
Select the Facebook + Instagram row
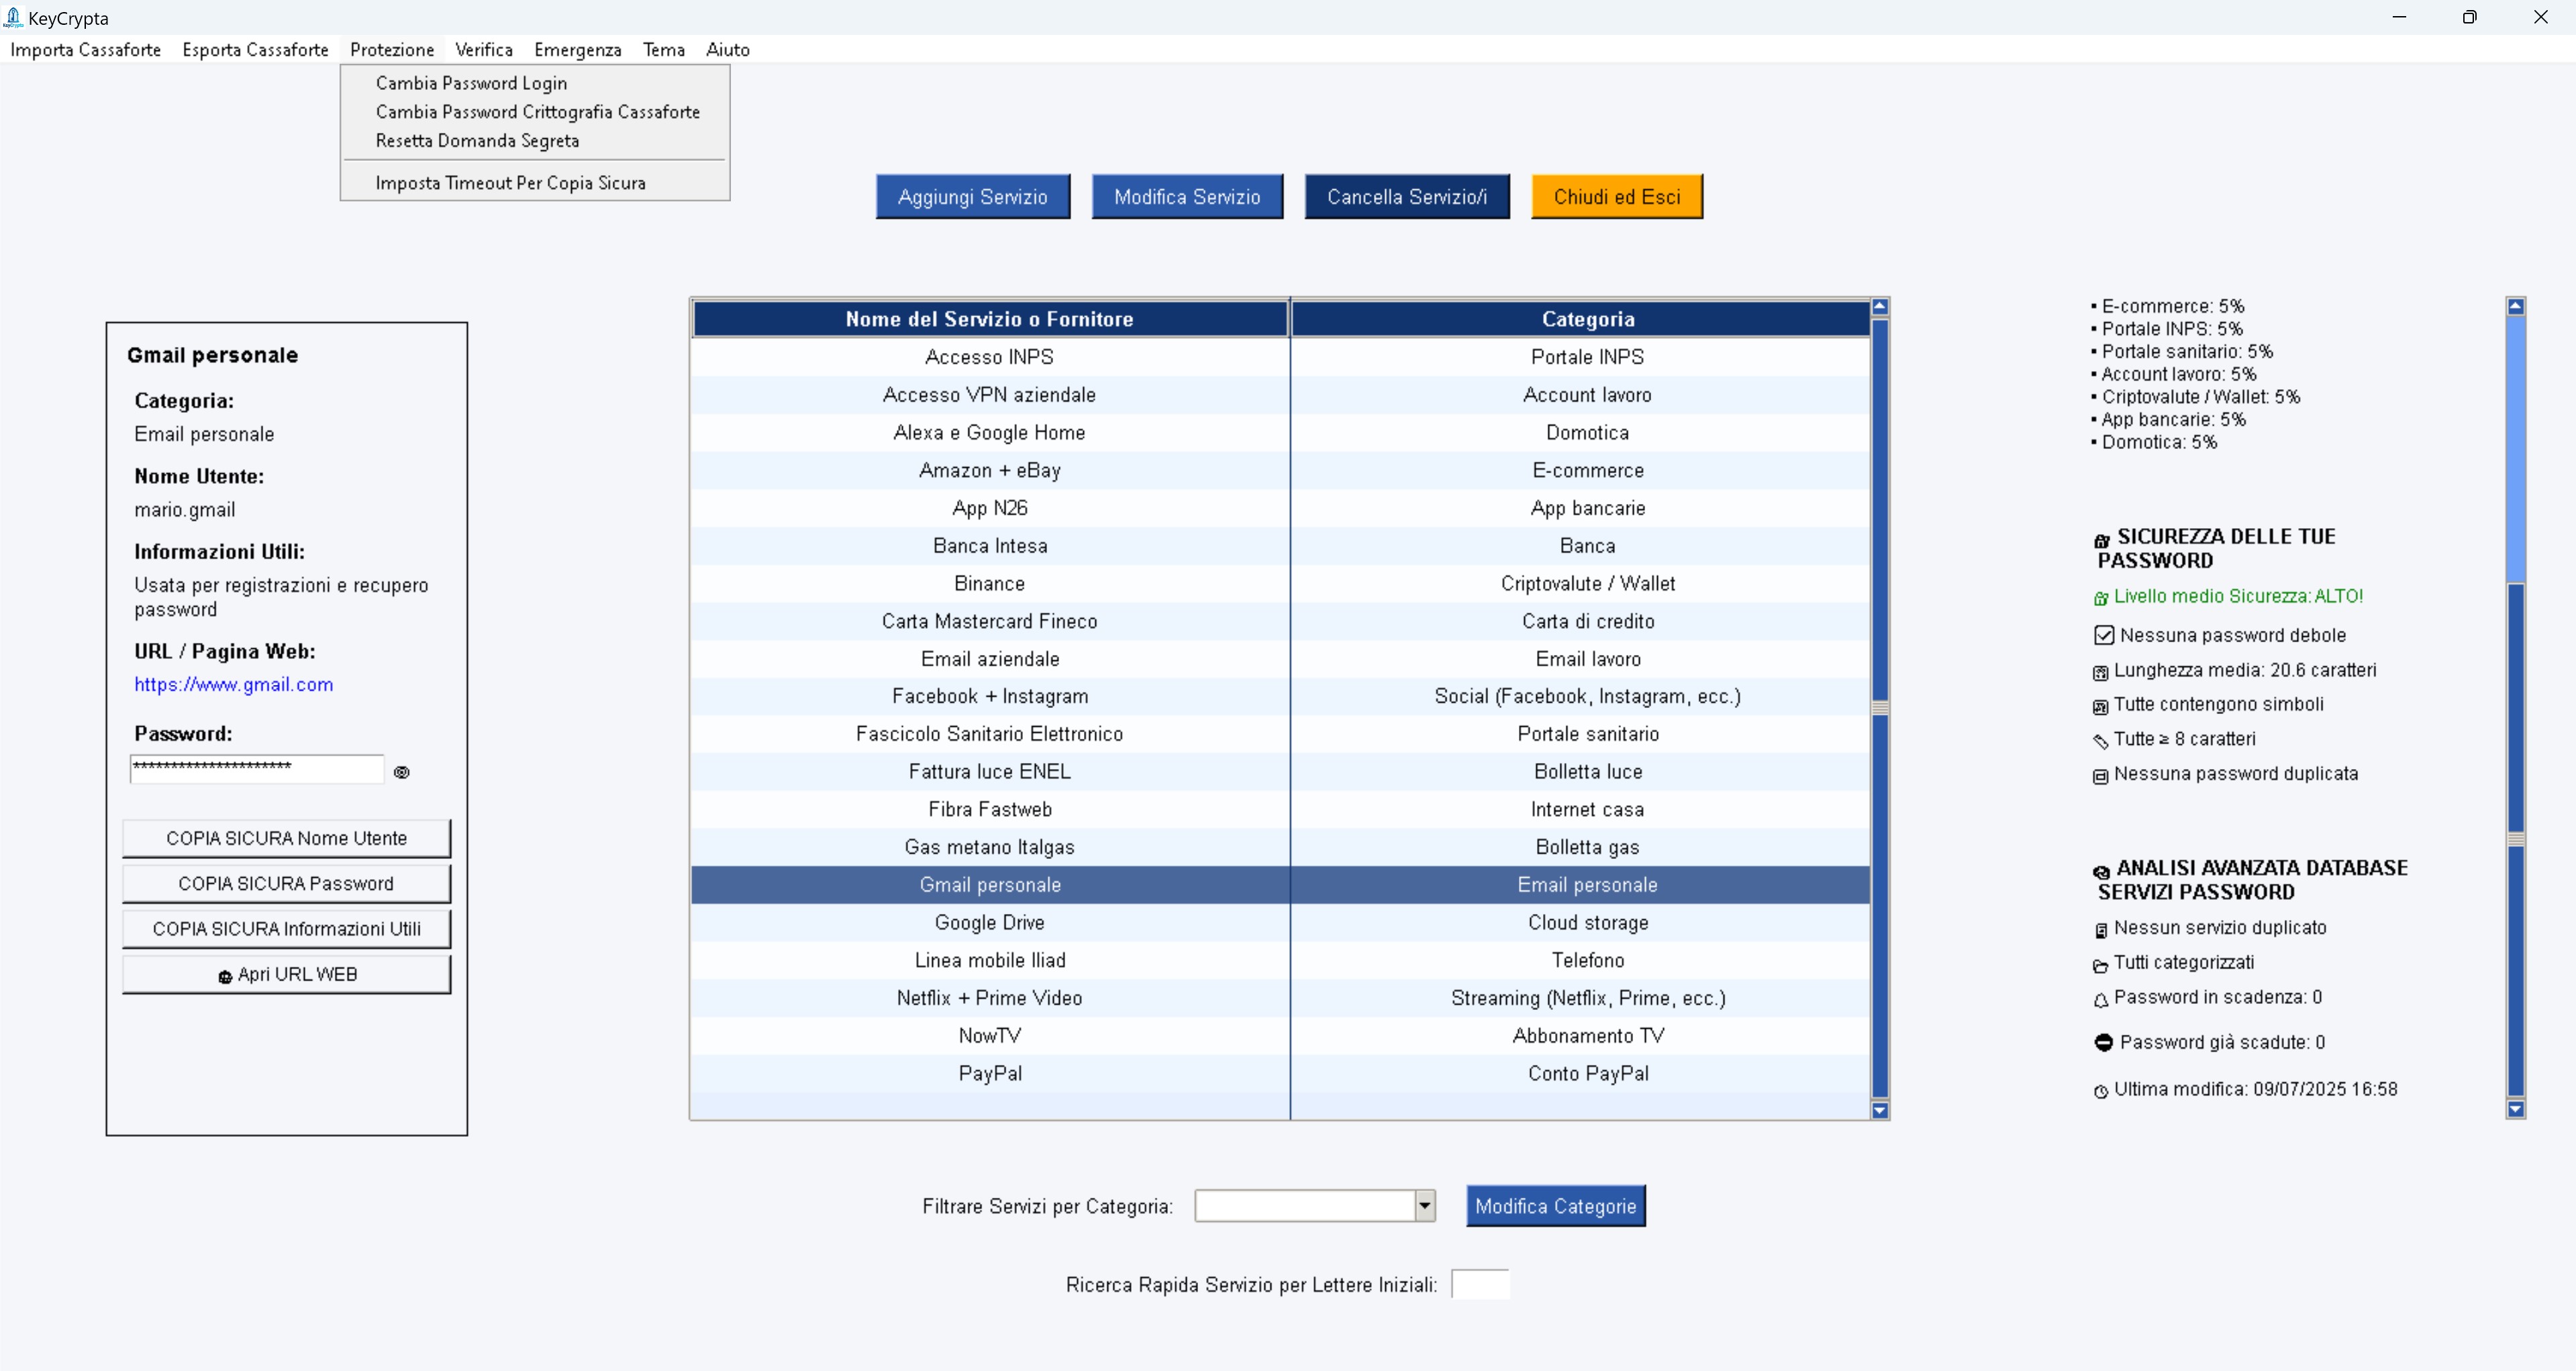[1280, 696]
